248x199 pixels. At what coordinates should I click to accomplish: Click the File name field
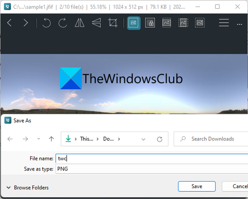152,158
